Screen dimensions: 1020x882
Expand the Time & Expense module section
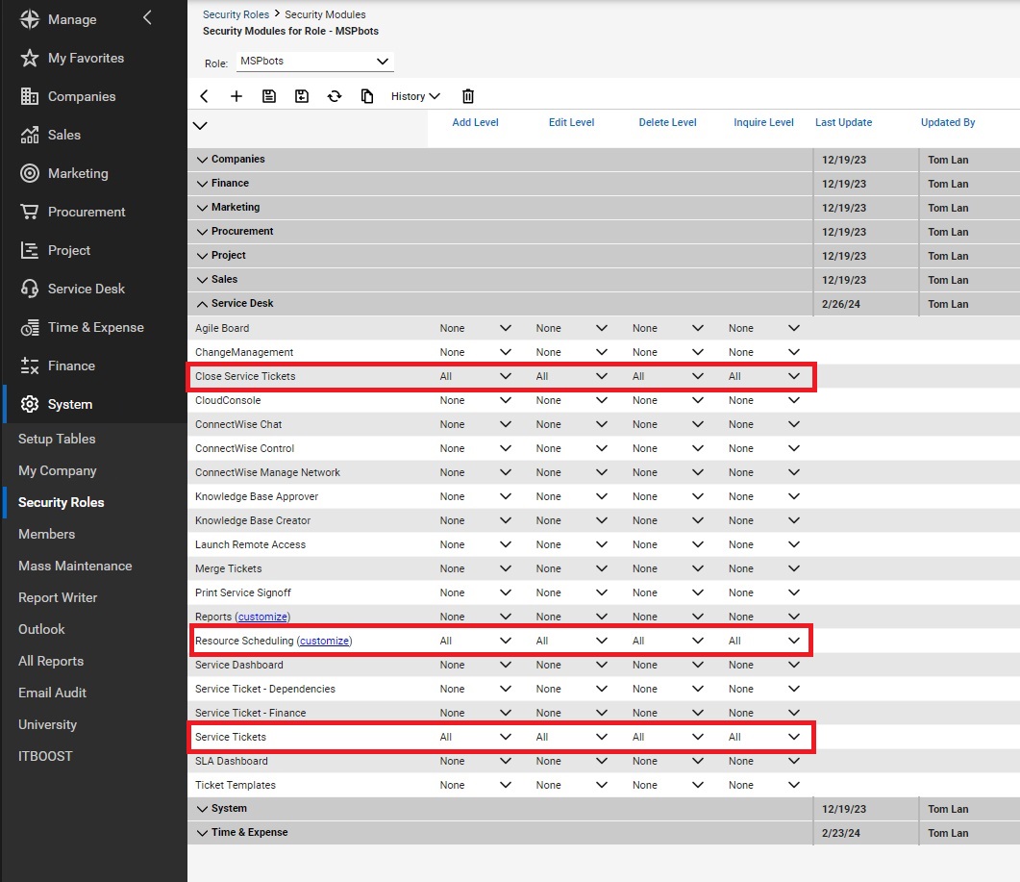click(203, 833)
